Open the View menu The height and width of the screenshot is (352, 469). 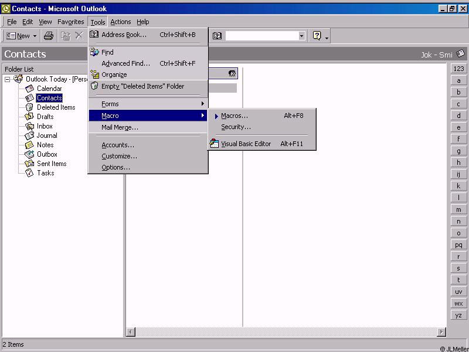pos(45,22)
